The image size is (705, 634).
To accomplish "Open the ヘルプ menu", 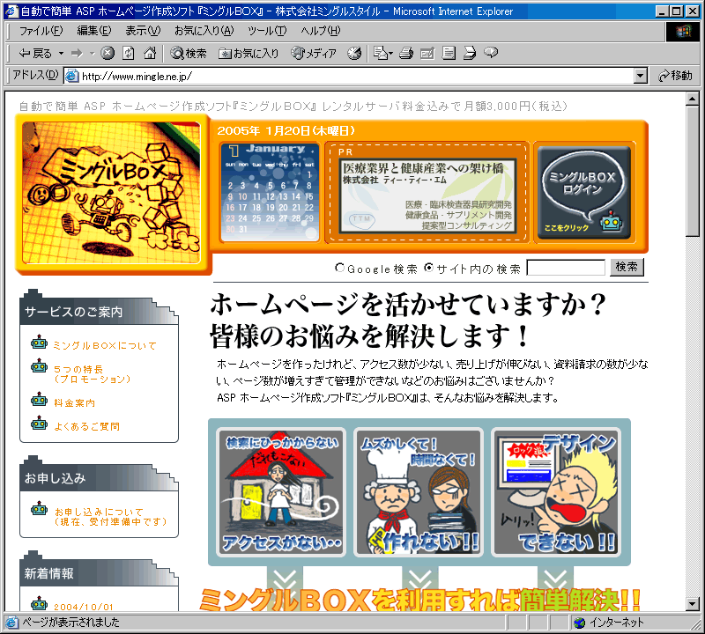I will pos(321,31).
